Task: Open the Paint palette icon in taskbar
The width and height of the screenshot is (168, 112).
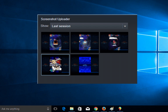Action: coord(112,109)
